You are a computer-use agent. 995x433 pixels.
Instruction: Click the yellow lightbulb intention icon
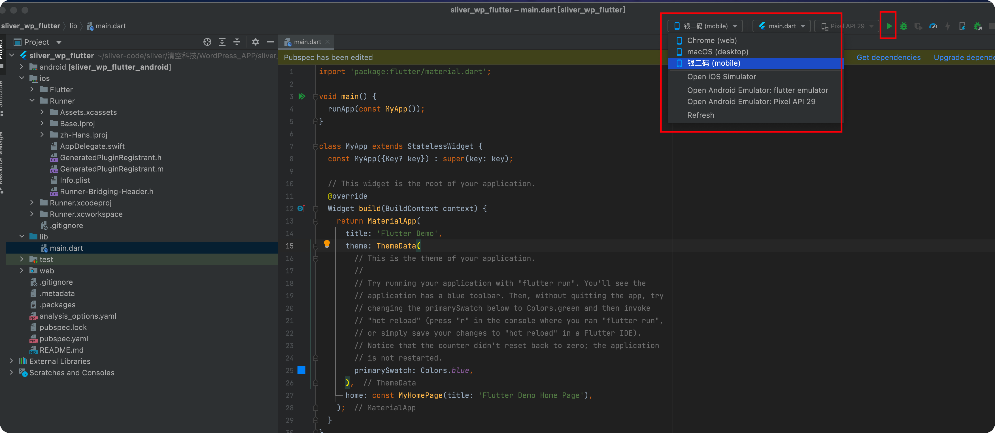pos(327,243)
